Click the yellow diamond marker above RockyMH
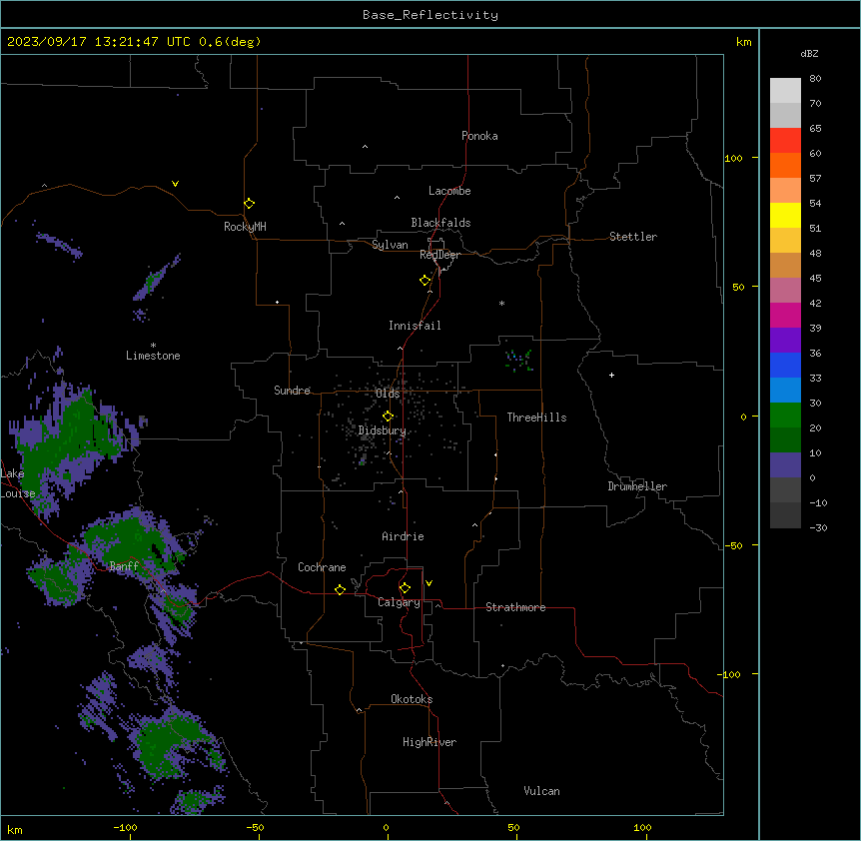 pyautogui.click(x=250, y=204)
